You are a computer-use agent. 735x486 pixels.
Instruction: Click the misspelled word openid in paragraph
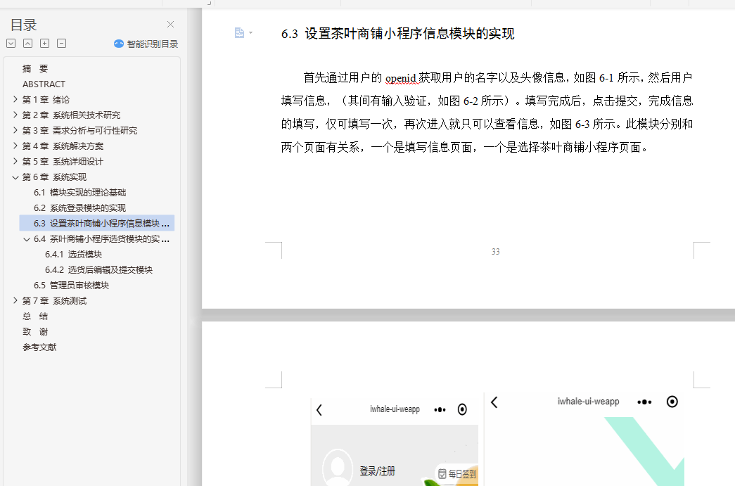(x=401, y=78)
